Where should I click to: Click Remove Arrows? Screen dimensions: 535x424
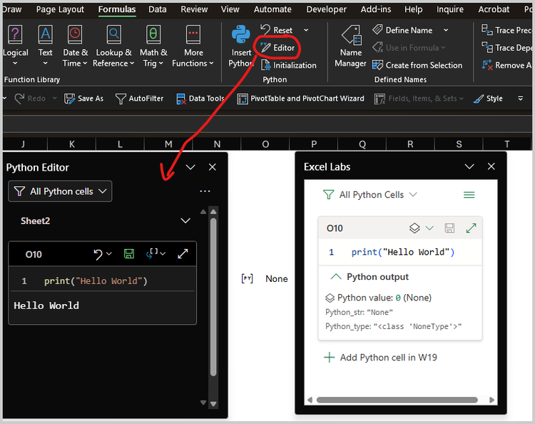pos(506,65)
